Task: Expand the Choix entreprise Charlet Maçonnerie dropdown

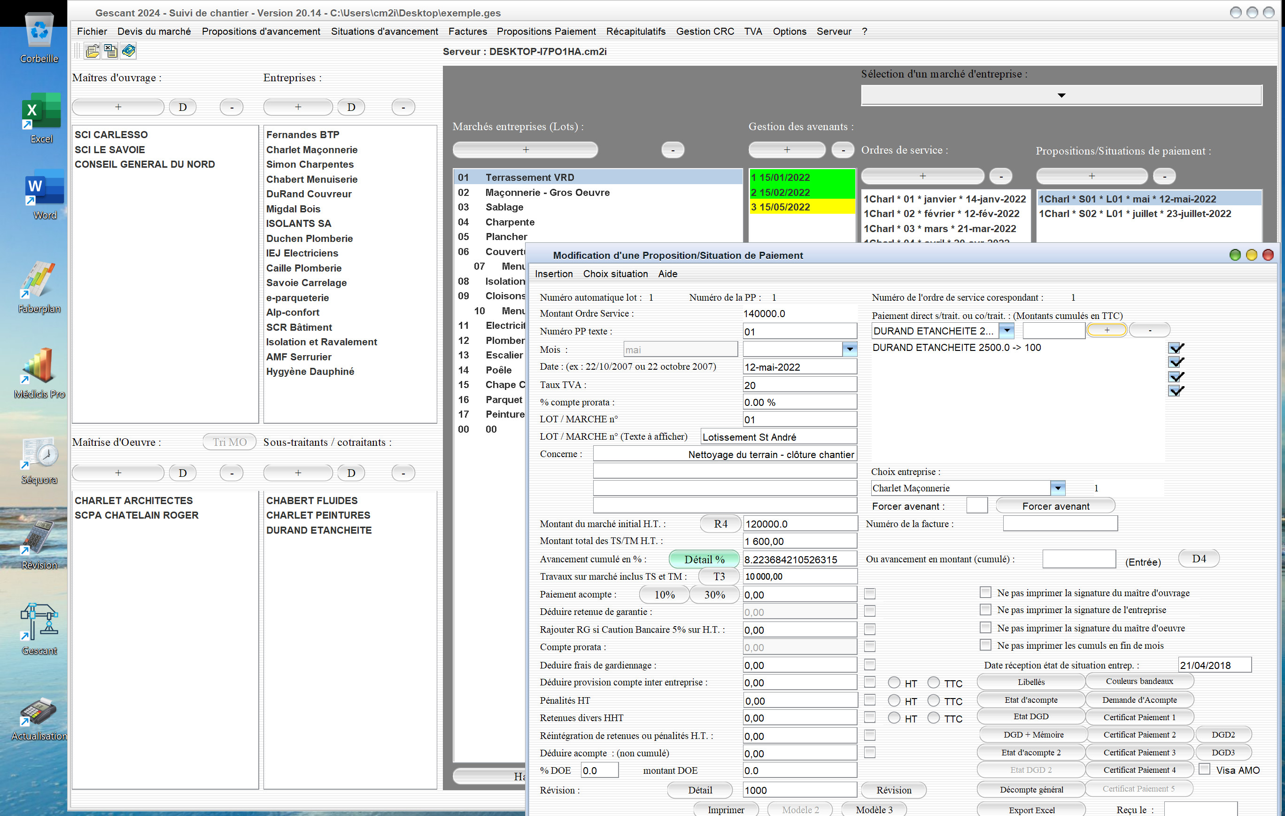Action: pyautogui.click(x=1058, y=488)
